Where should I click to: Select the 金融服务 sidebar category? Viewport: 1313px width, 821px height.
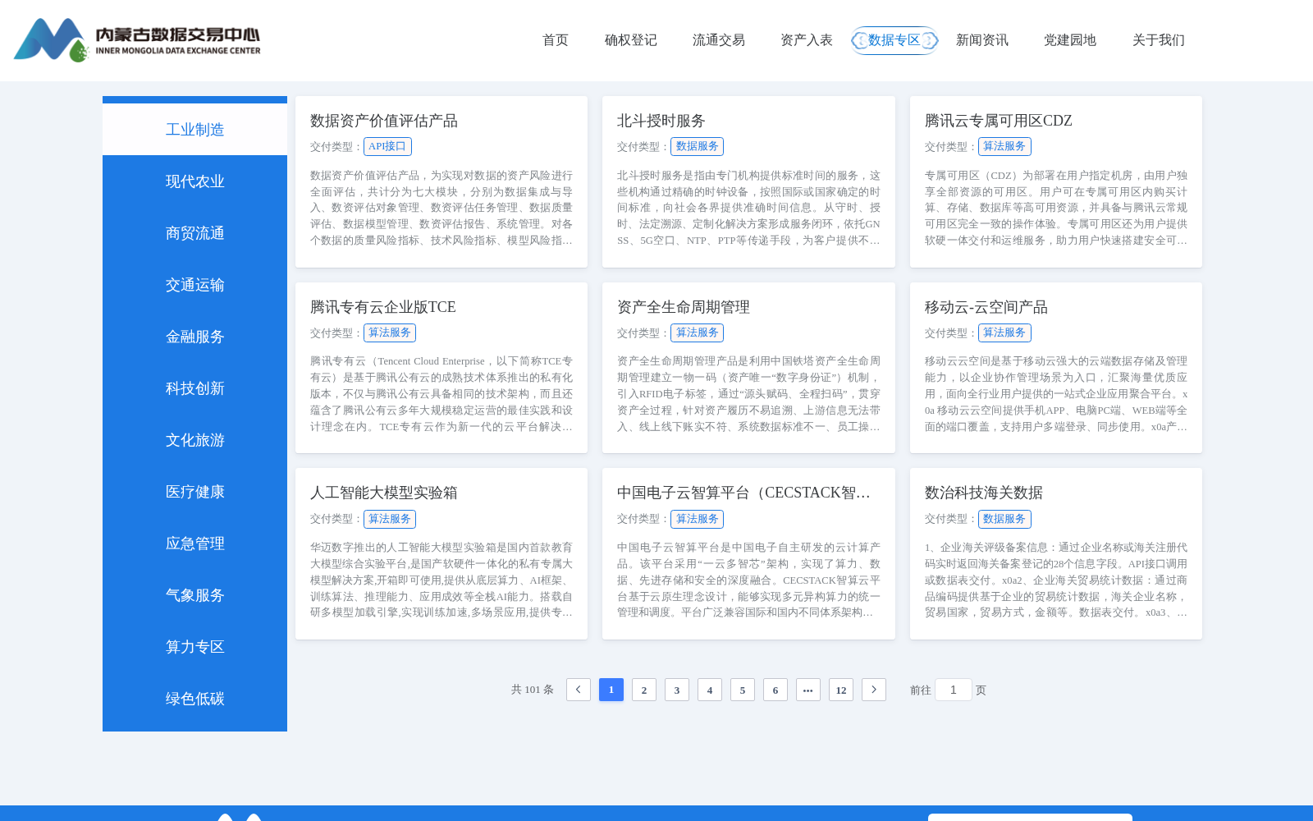(194, 337)
